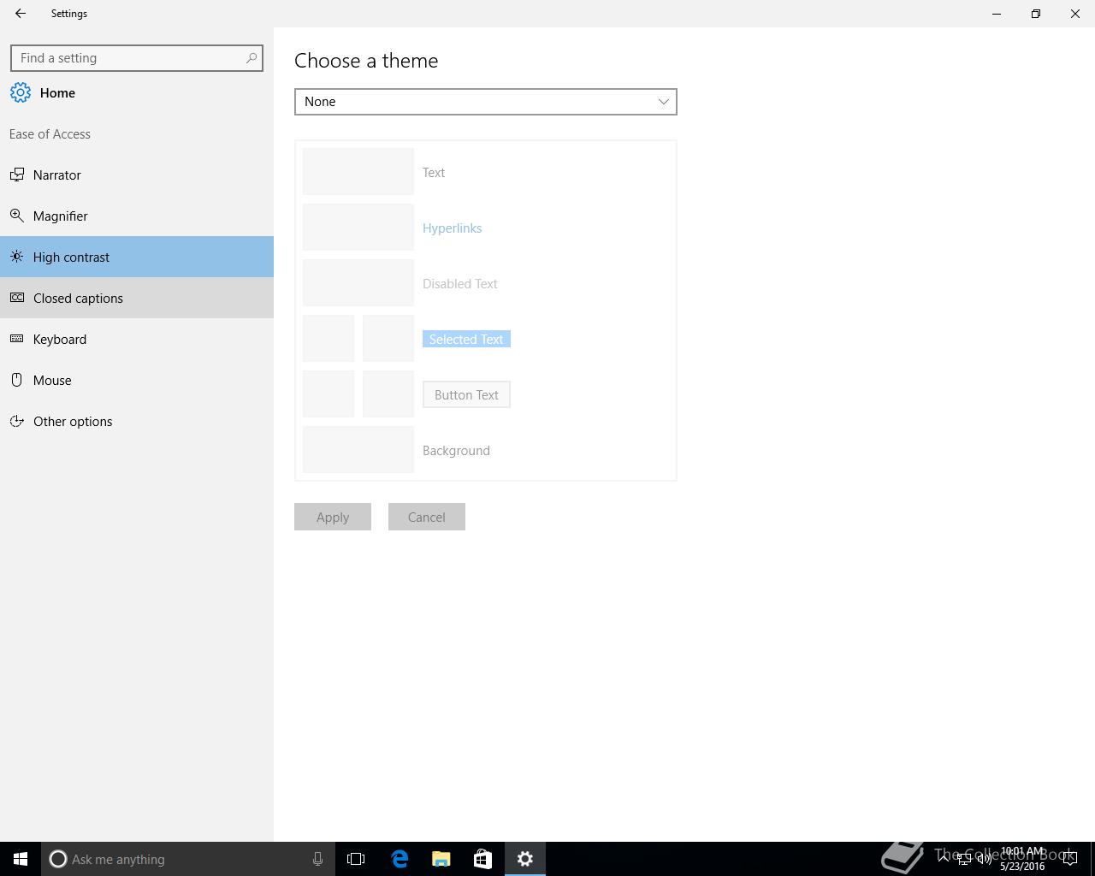Pick the Text color swatch
This screenshot has width=1095, height=876.
(358, 171)
